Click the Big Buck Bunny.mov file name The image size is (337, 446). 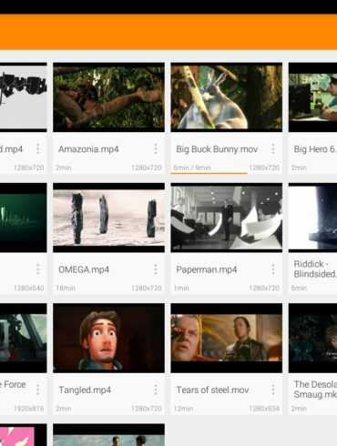tap(217, 149)
